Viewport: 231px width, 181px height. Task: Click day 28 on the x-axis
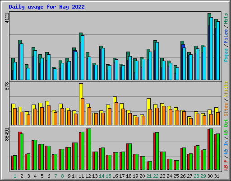196,176
